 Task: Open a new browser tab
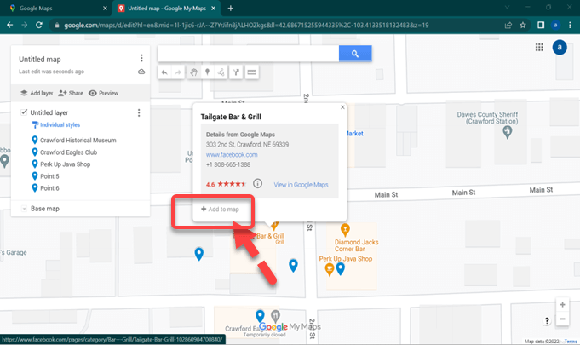[231, 9]
